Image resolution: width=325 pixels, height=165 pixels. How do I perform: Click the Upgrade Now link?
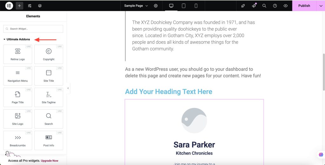pyautogui.click(x=50, y=161)
